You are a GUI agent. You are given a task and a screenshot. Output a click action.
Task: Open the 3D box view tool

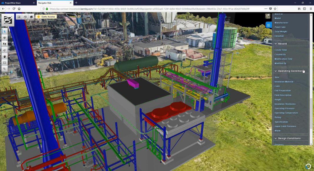point(25,17)
